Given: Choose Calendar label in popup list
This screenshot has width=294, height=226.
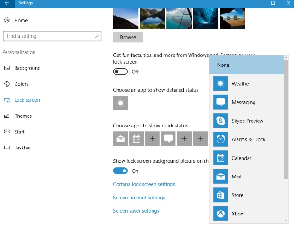Looking at the screenshot, I should point(241,158).
